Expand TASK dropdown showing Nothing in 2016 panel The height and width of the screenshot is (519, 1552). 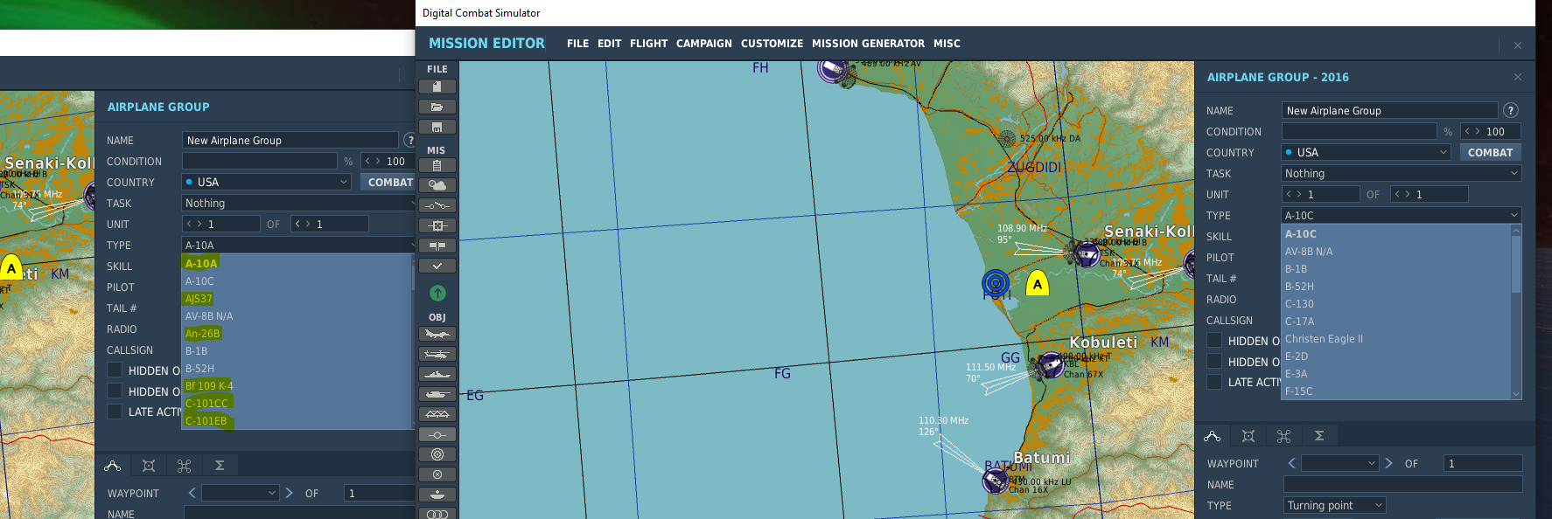tap(1402, 173)
